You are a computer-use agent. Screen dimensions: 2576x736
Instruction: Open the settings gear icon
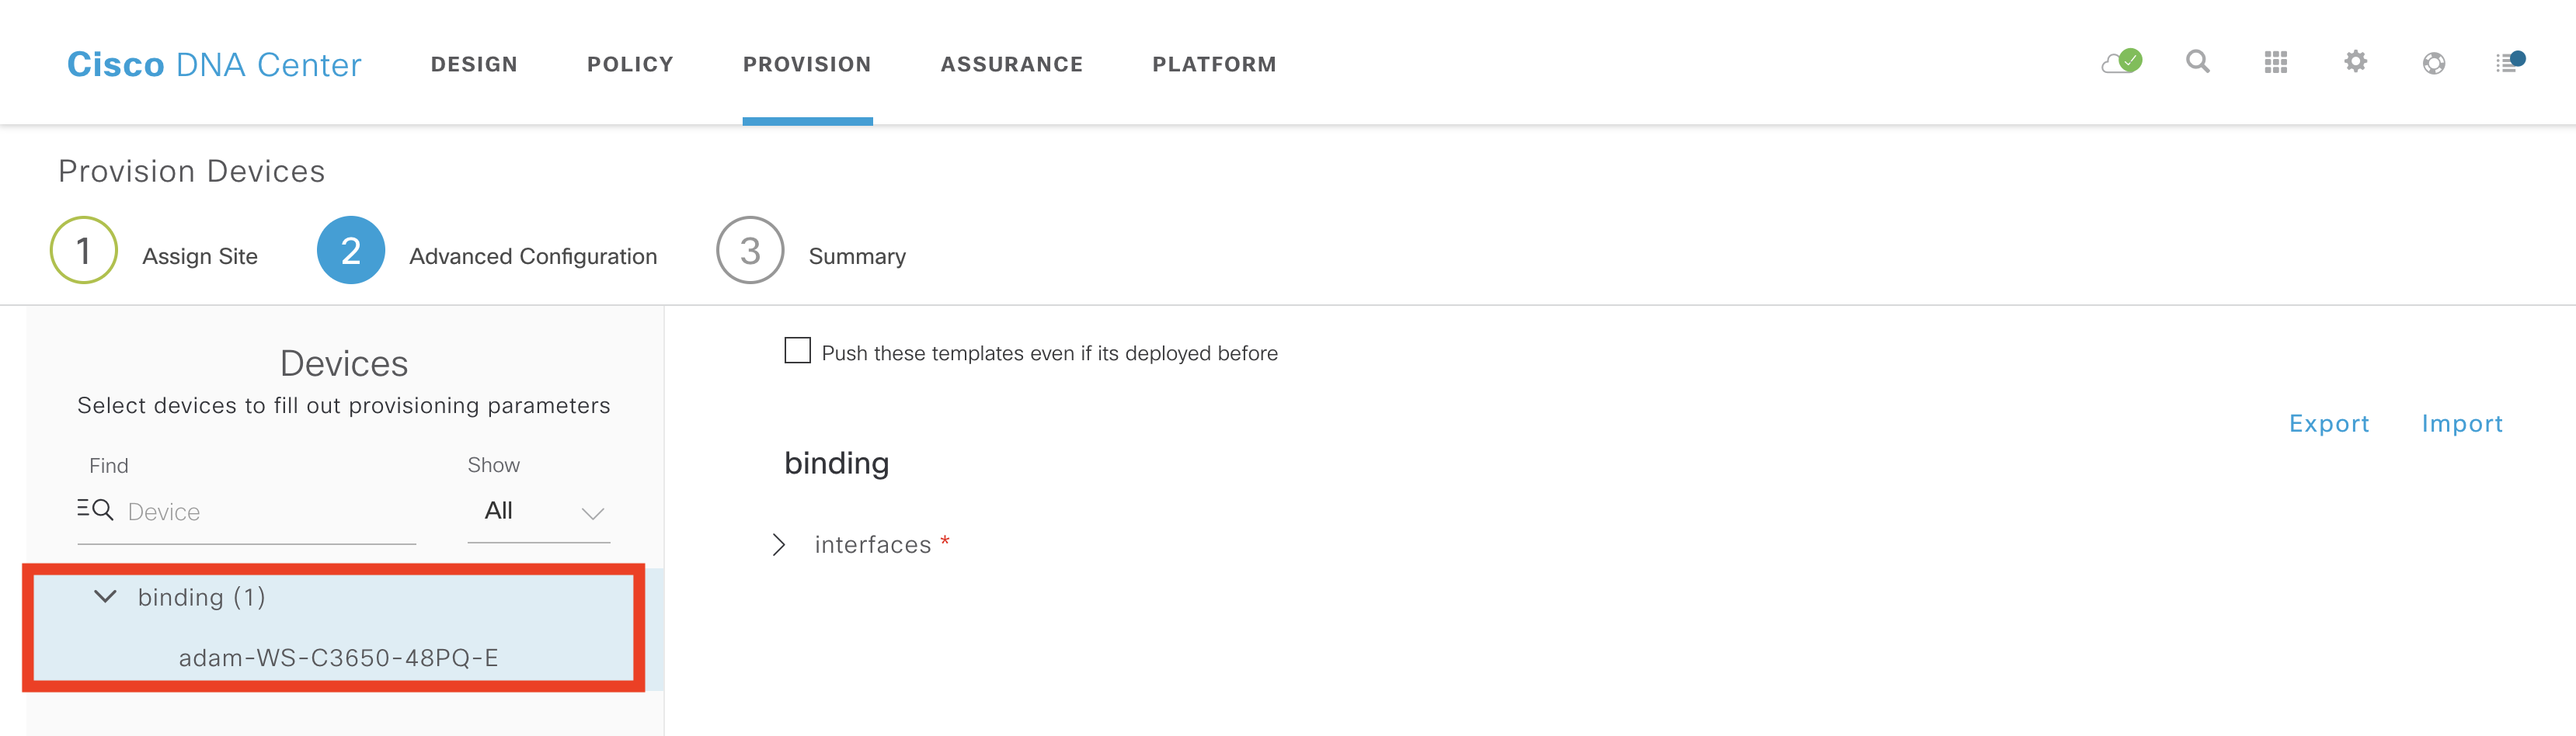[2355, 62]
